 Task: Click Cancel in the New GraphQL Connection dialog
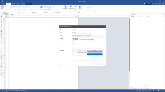click(x=102, y=64)
